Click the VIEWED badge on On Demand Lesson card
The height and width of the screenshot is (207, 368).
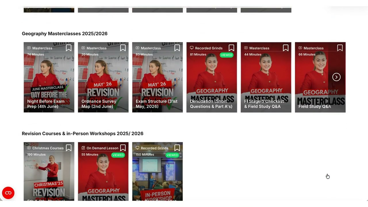pyautogui.click(x=118, y=155)
